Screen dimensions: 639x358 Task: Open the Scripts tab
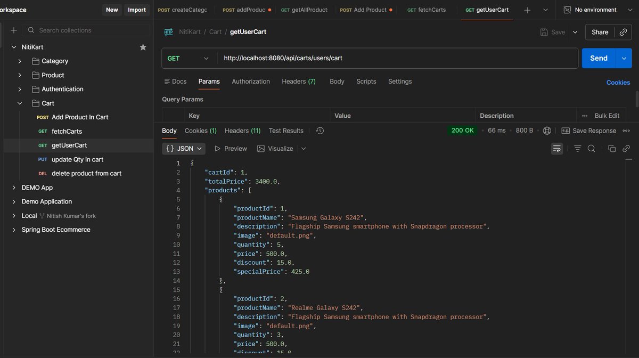(x=366, y=82)
